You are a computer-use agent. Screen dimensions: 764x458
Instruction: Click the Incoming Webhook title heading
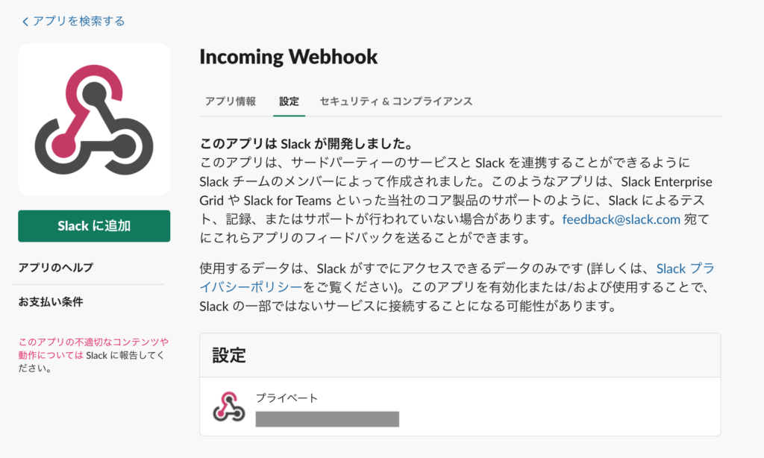click(x=289, y=57)
